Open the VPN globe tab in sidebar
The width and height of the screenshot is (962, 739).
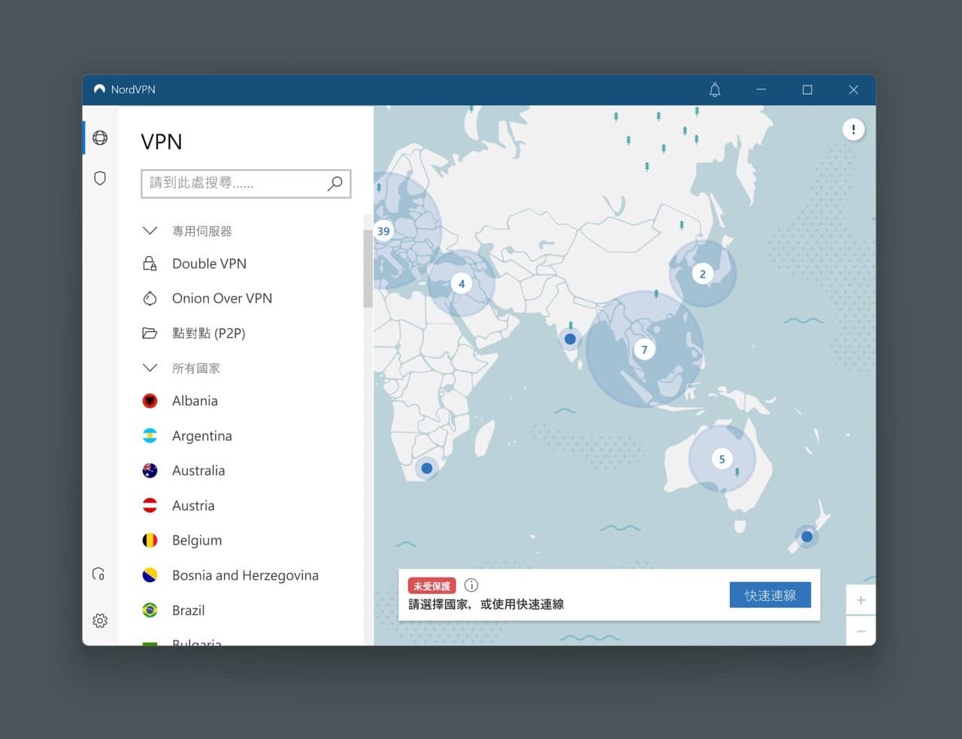point(100,137)
